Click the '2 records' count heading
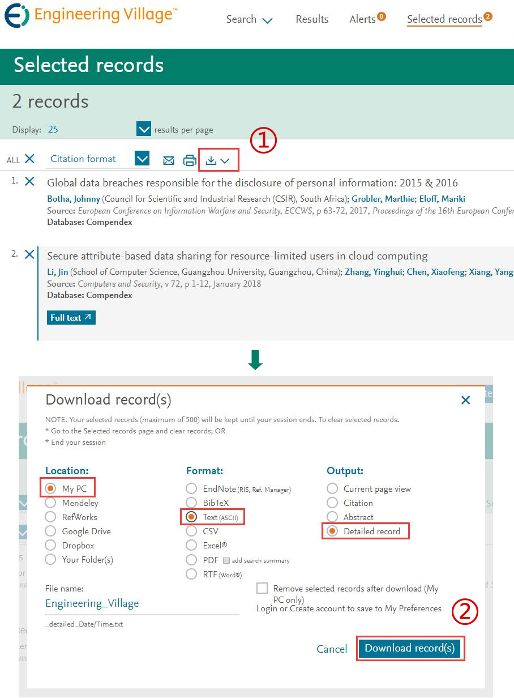This screenshot has height=698, width=514. point(50,101)
